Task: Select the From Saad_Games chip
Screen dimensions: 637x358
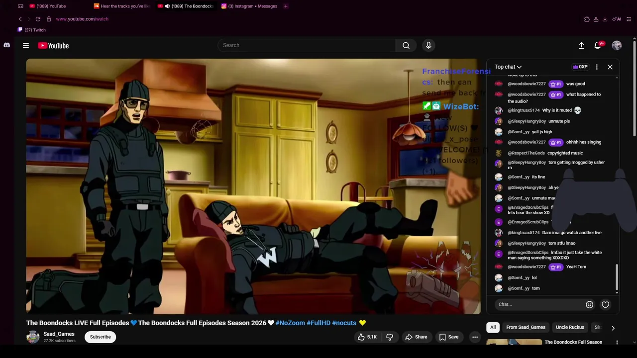Action: [x=526, y=327]
